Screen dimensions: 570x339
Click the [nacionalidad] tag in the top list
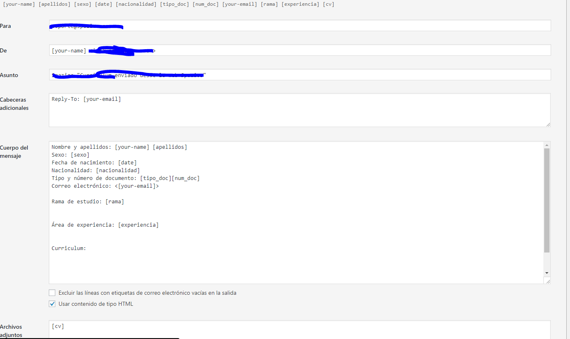136,4
